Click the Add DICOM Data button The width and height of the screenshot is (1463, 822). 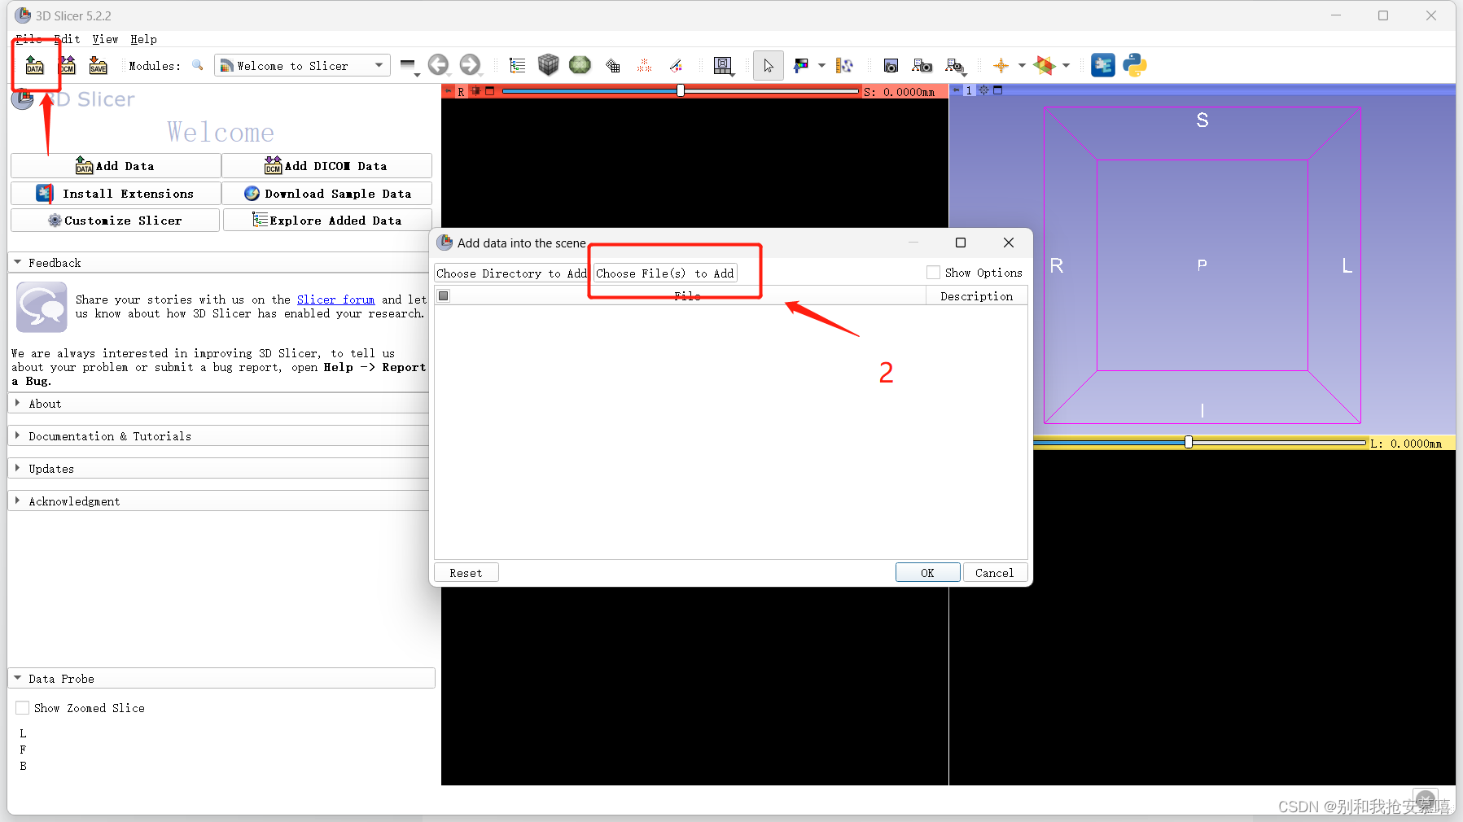pyautogui.click(x=326, y=166)
